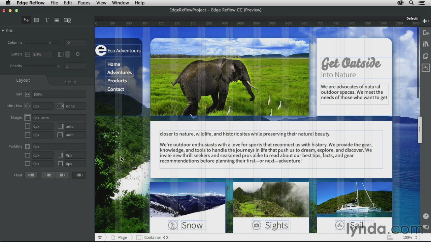431x242 pixels.
Task: Click the Home nav link
Action: click(114, 64)
